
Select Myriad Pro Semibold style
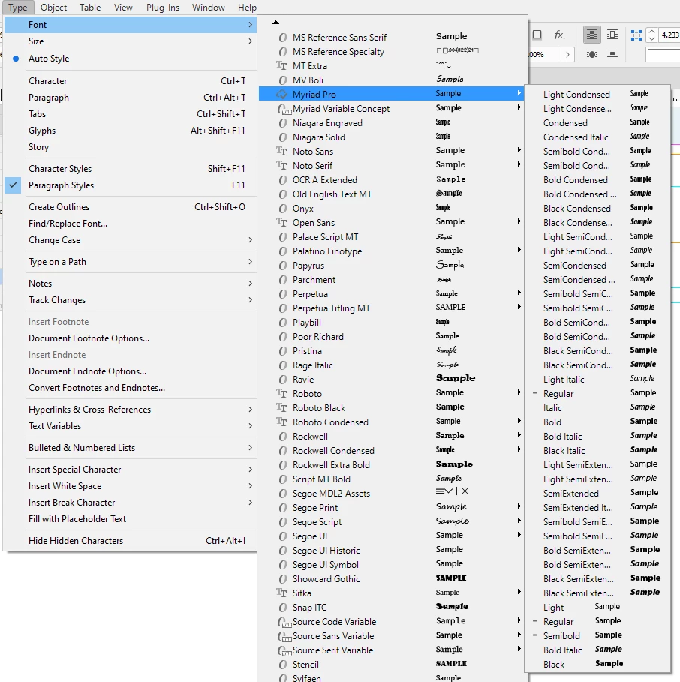tap(597, 636)
